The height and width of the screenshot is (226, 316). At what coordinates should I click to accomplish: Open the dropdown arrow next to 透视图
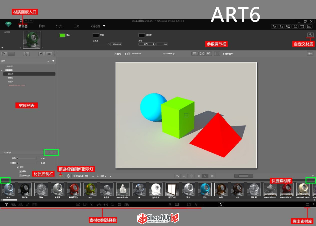coord(104,26)
